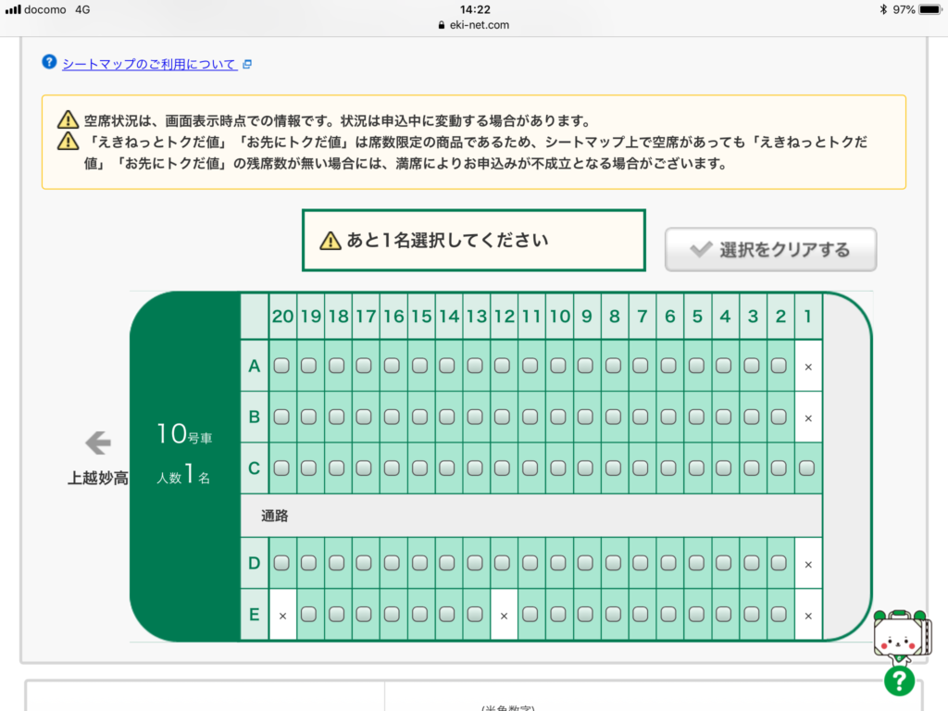948x711 pixels.
Task: Click the blue question mark help icon
Action: 50,63
